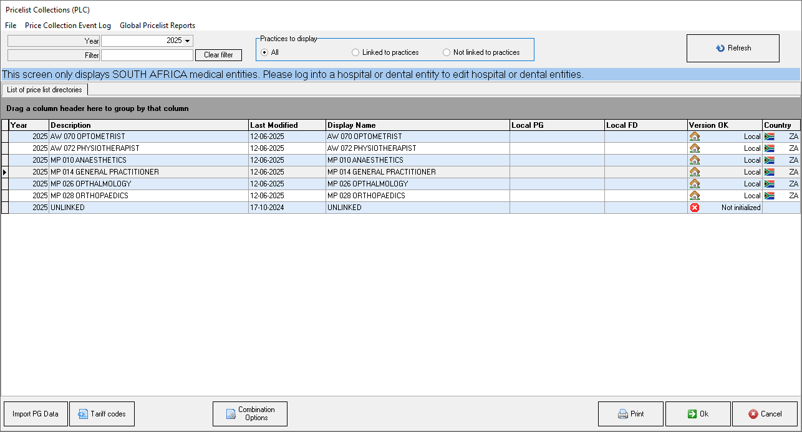Cancel the dialog
This screenshot has width=802, height=432.
tap(765, 414)
